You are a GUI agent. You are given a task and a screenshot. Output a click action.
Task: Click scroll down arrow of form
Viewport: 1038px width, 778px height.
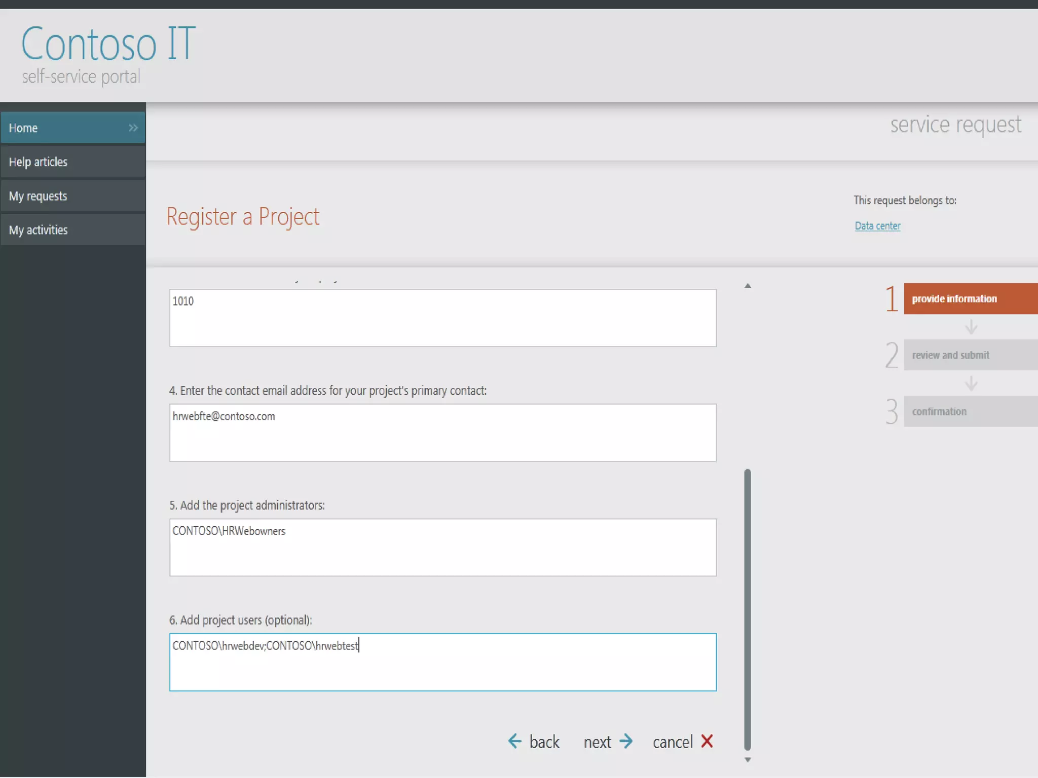(748, 760)
